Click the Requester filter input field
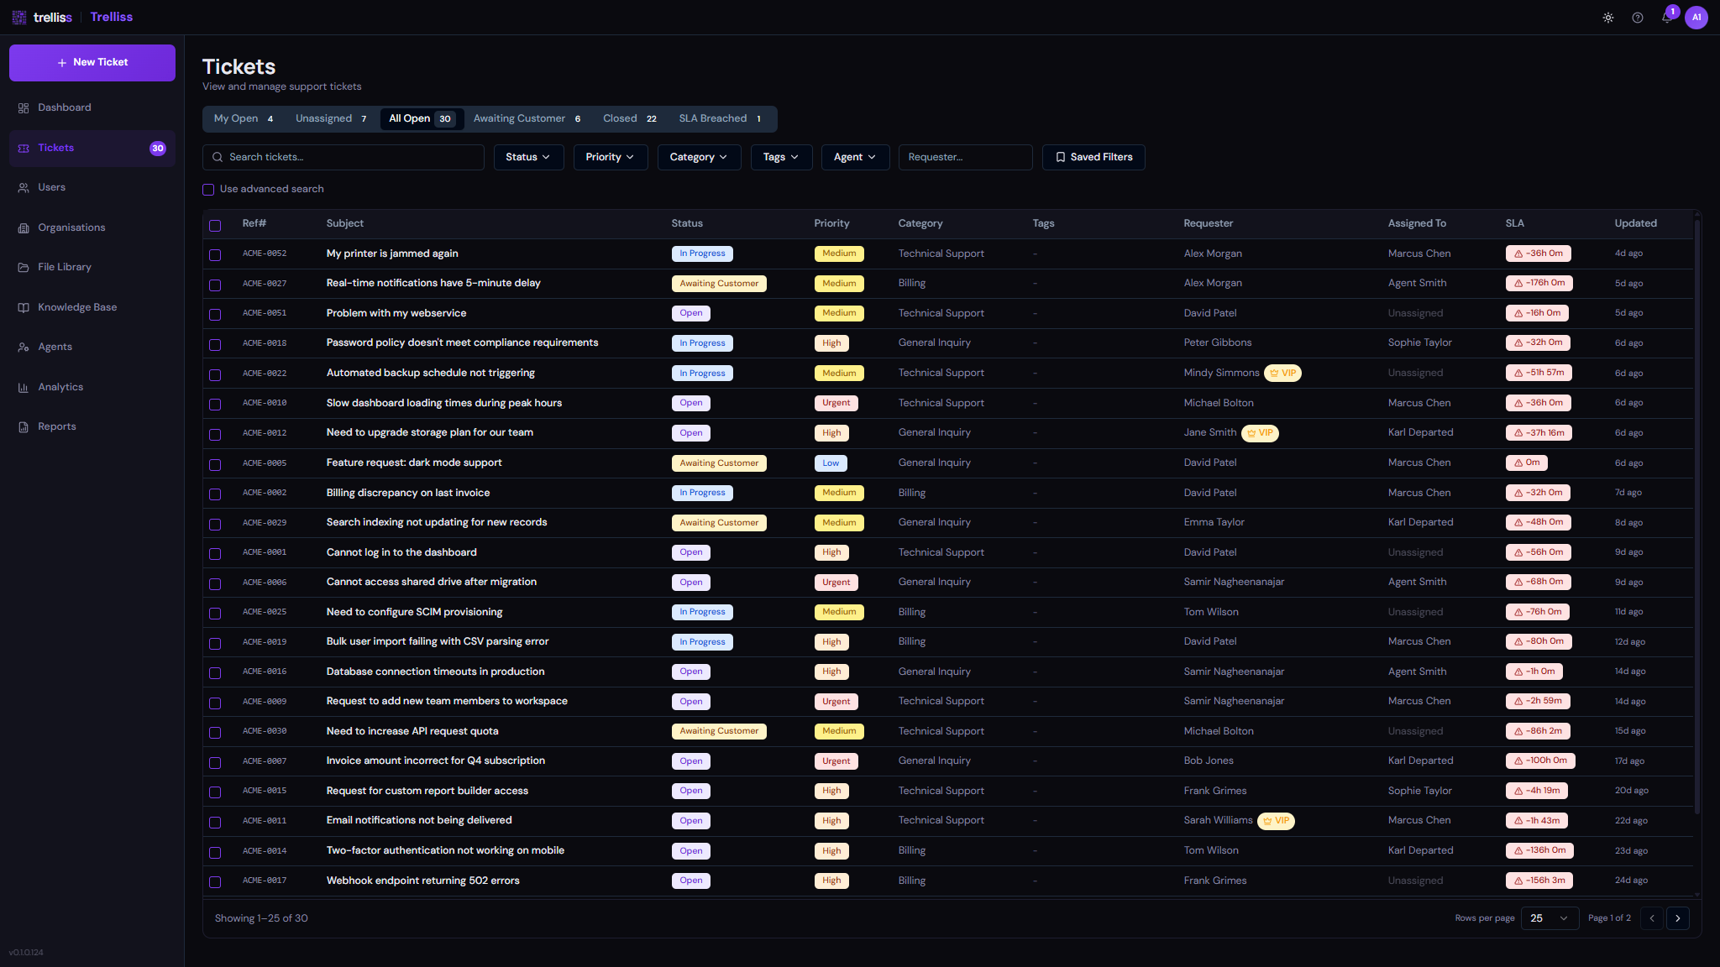 pyautogui.click(x=965, y=157)
